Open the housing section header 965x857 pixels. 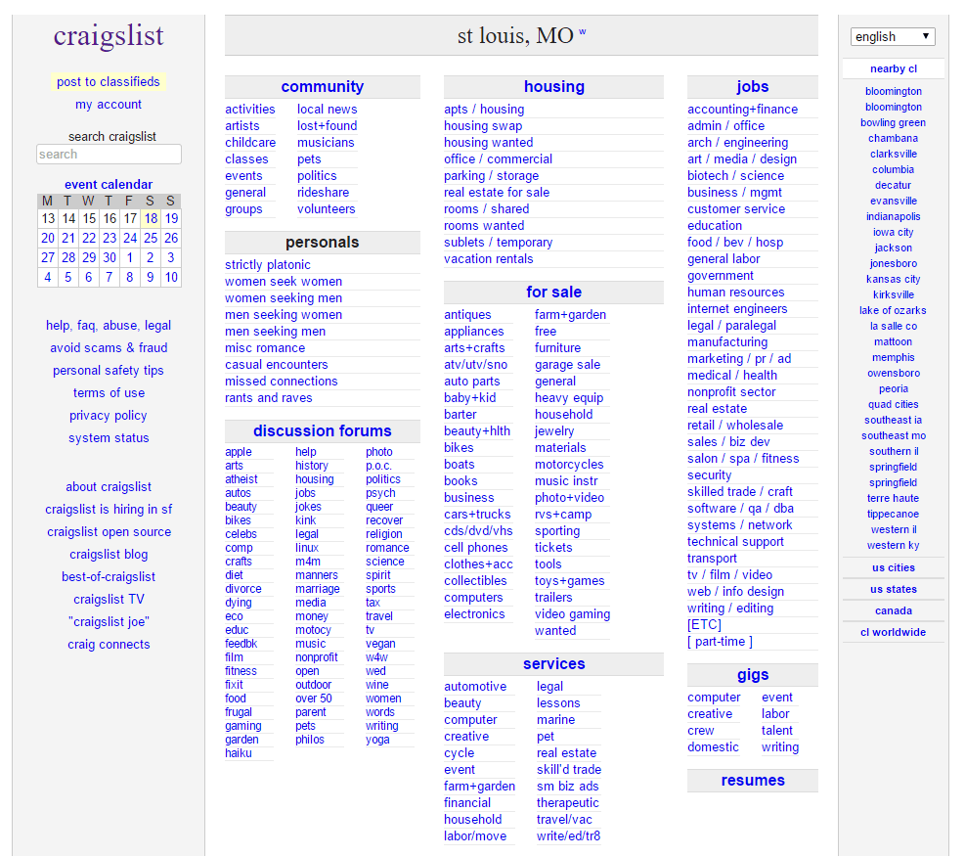(x=553, y=87)
